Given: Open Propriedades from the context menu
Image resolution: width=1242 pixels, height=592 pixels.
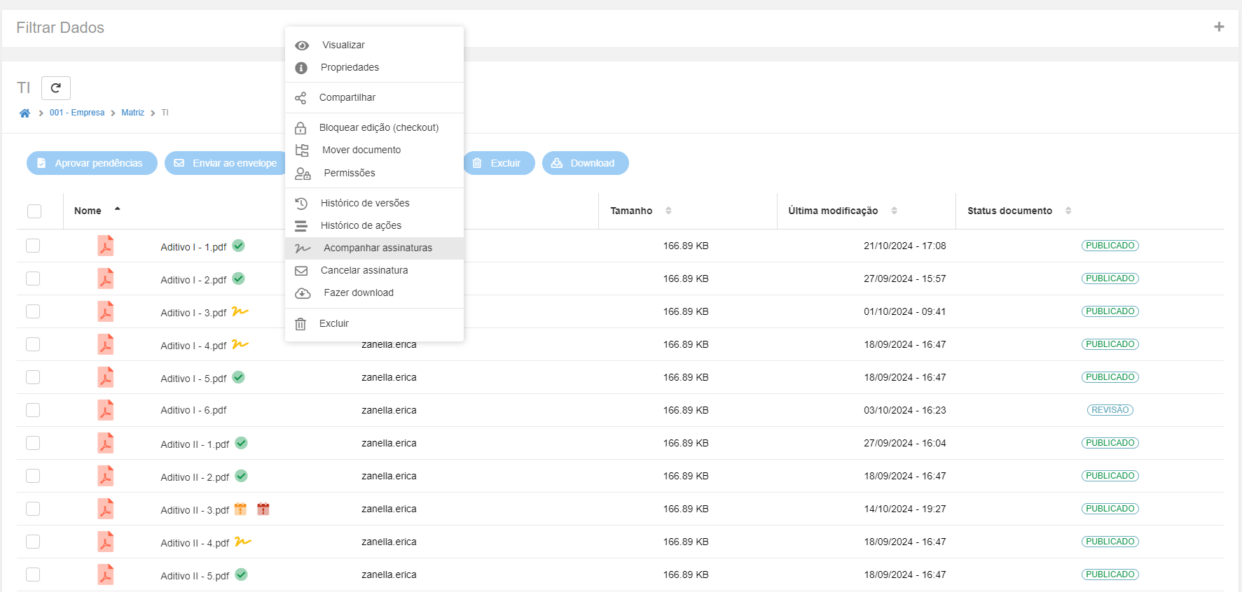Looking at the screenshot, I should click(x=374, y=67).
